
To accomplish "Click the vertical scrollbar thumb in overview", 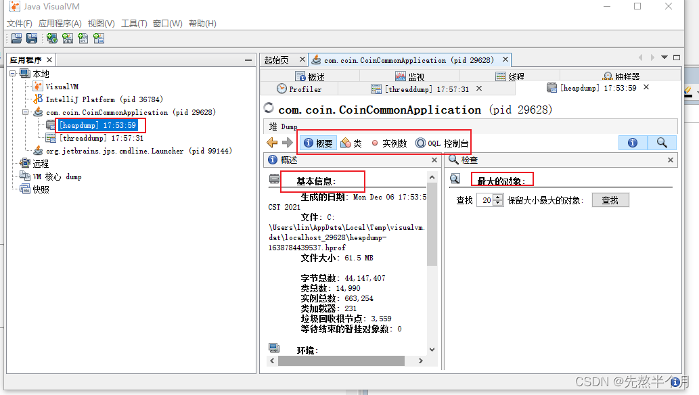I will [x=432, y=225].
